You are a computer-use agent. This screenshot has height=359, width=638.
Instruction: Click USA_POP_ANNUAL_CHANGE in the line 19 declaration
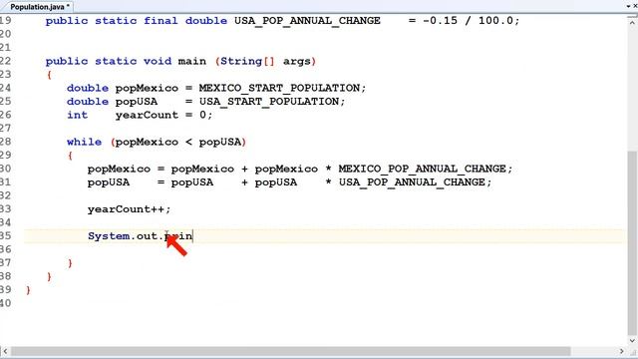307,21
